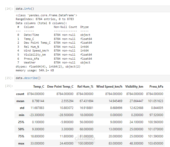Click the 75% row label
170x147 pixels.
coord(21,136)
